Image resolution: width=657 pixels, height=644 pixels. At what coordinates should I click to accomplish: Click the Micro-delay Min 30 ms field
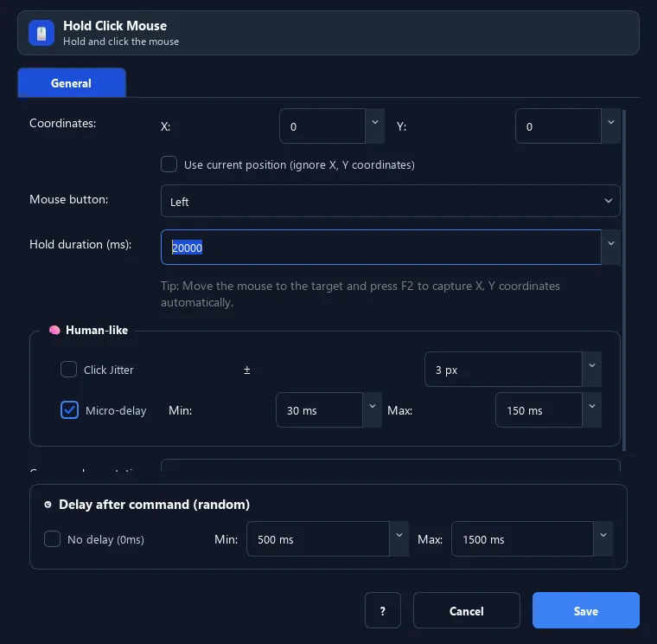coord(319,410)
